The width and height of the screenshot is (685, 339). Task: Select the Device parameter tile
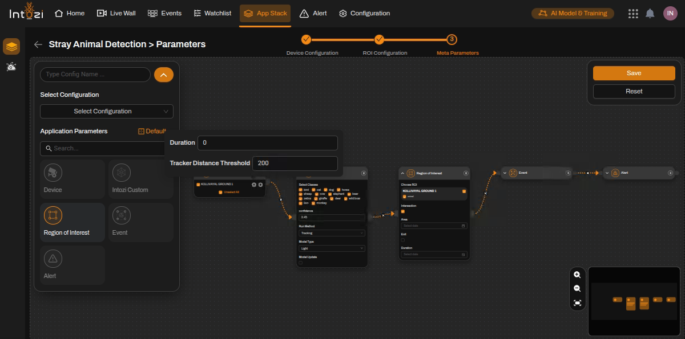[x=72, y=179]
